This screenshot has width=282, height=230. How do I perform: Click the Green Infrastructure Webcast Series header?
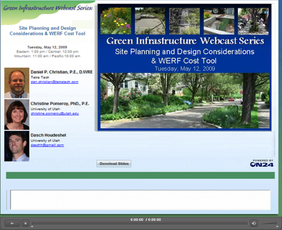click(x=48, y=8)
